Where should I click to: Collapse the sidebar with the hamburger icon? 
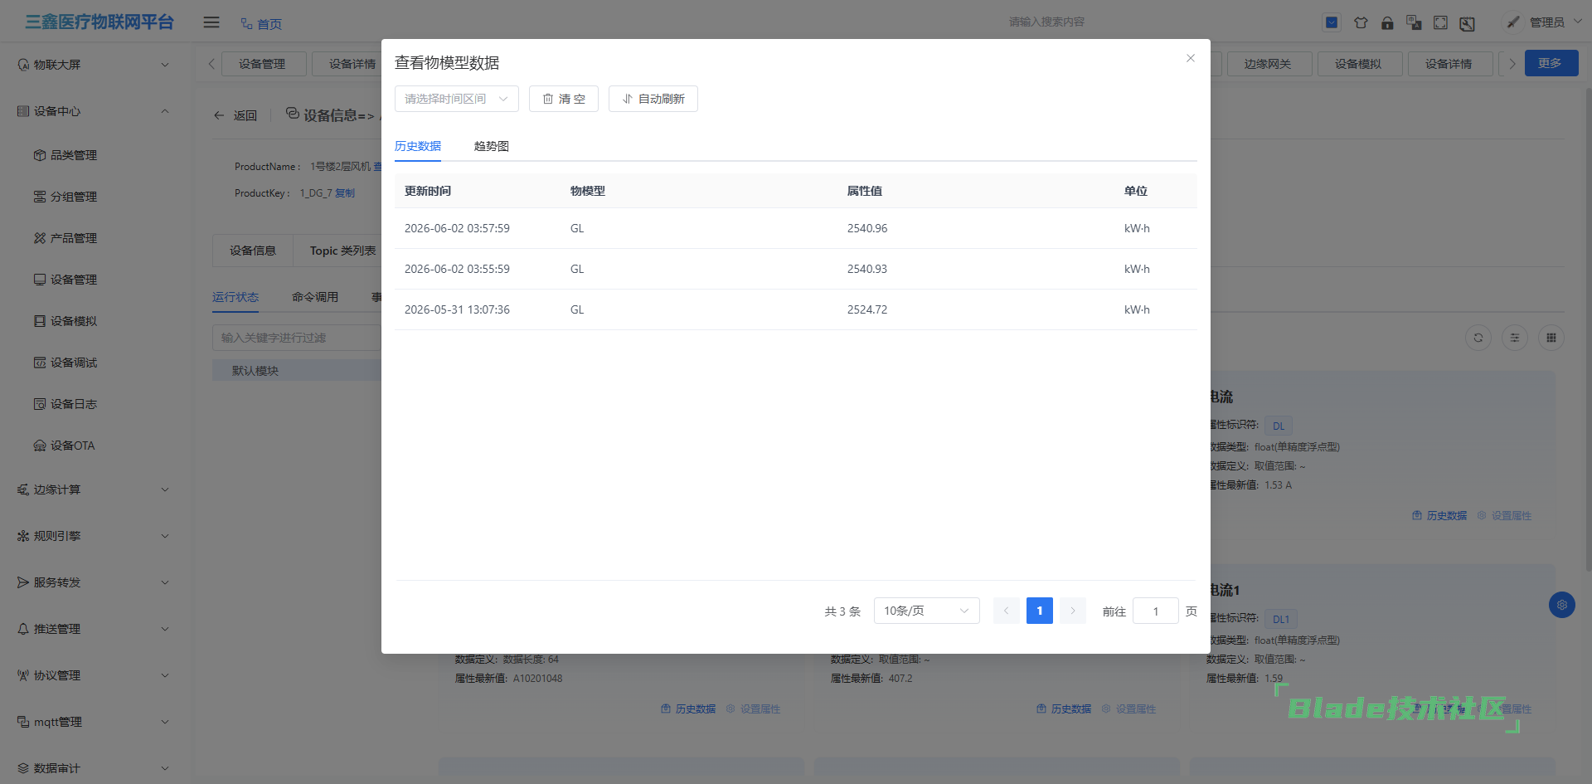click(211, 22)
